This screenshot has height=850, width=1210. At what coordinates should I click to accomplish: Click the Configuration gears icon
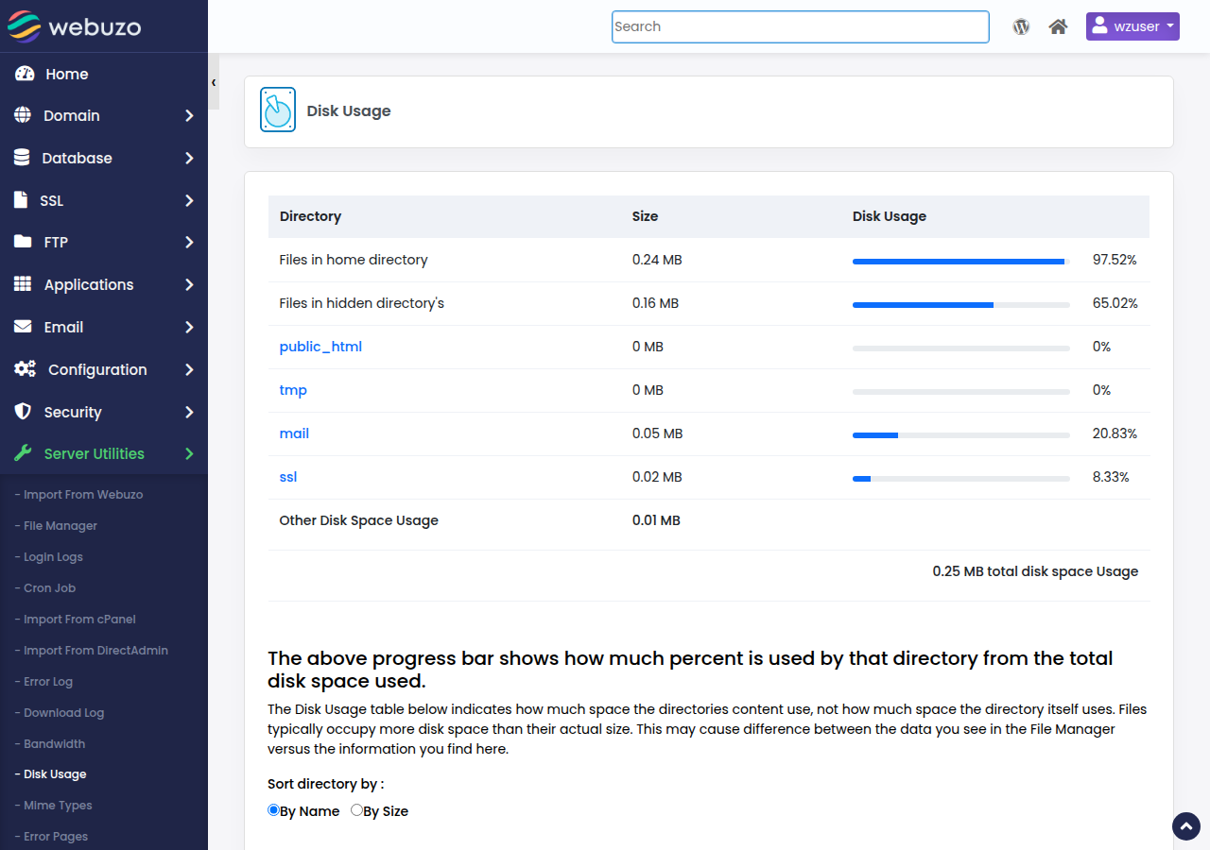click(x=25, y=369)
